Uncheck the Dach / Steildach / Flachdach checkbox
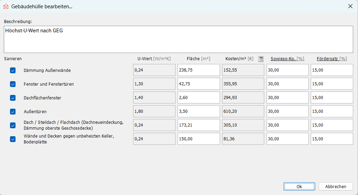This screenshot has height=195, width=358. (x=13, y=125)
